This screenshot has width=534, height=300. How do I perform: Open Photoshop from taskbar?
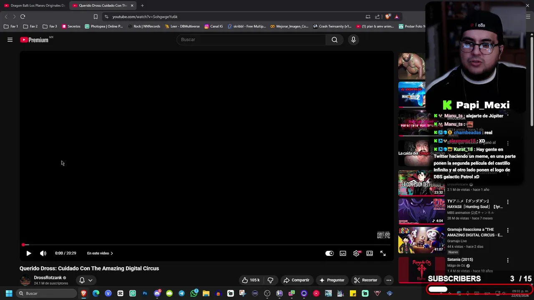pos(145,293)
